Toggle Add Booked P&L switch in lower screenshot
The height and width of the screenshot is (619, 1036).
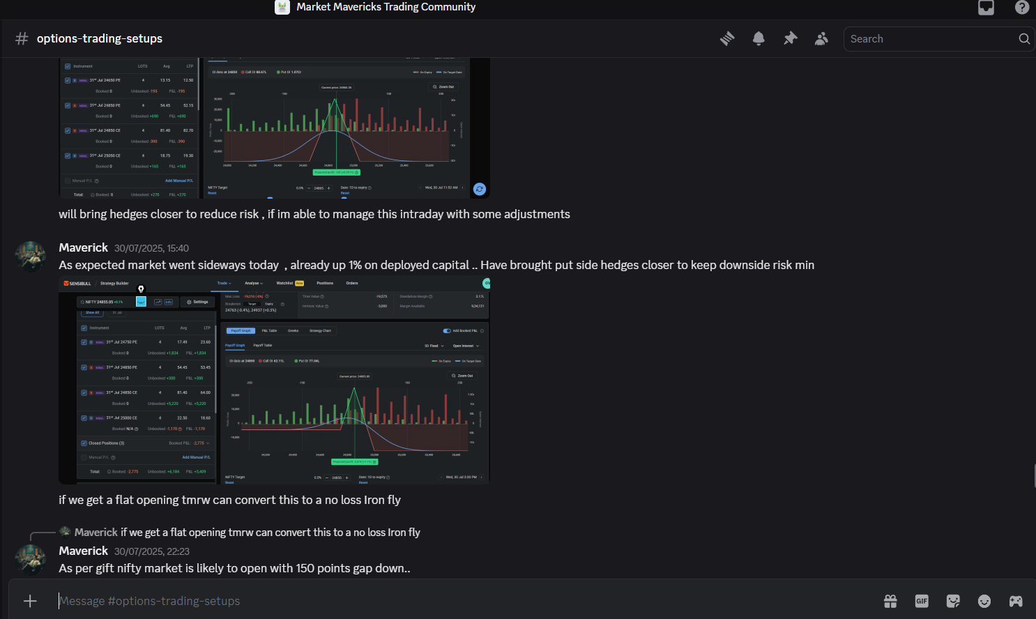tap(447, 330)
